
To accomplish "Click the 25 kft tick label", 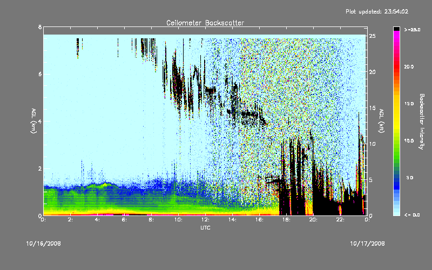I will pyautogui.click(x=372, y=36).
